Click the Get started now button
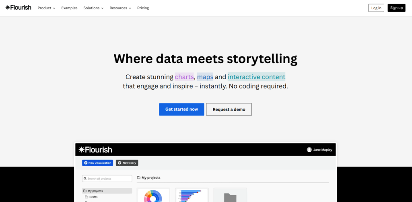The image size is (412, 202). [181, 109]
